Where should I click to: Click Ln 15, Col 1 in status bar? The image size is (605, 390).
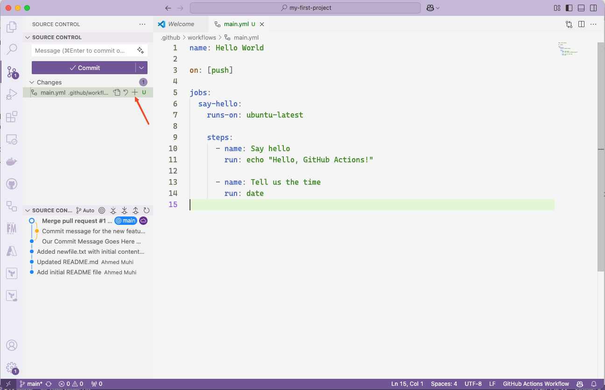(407, 384)
